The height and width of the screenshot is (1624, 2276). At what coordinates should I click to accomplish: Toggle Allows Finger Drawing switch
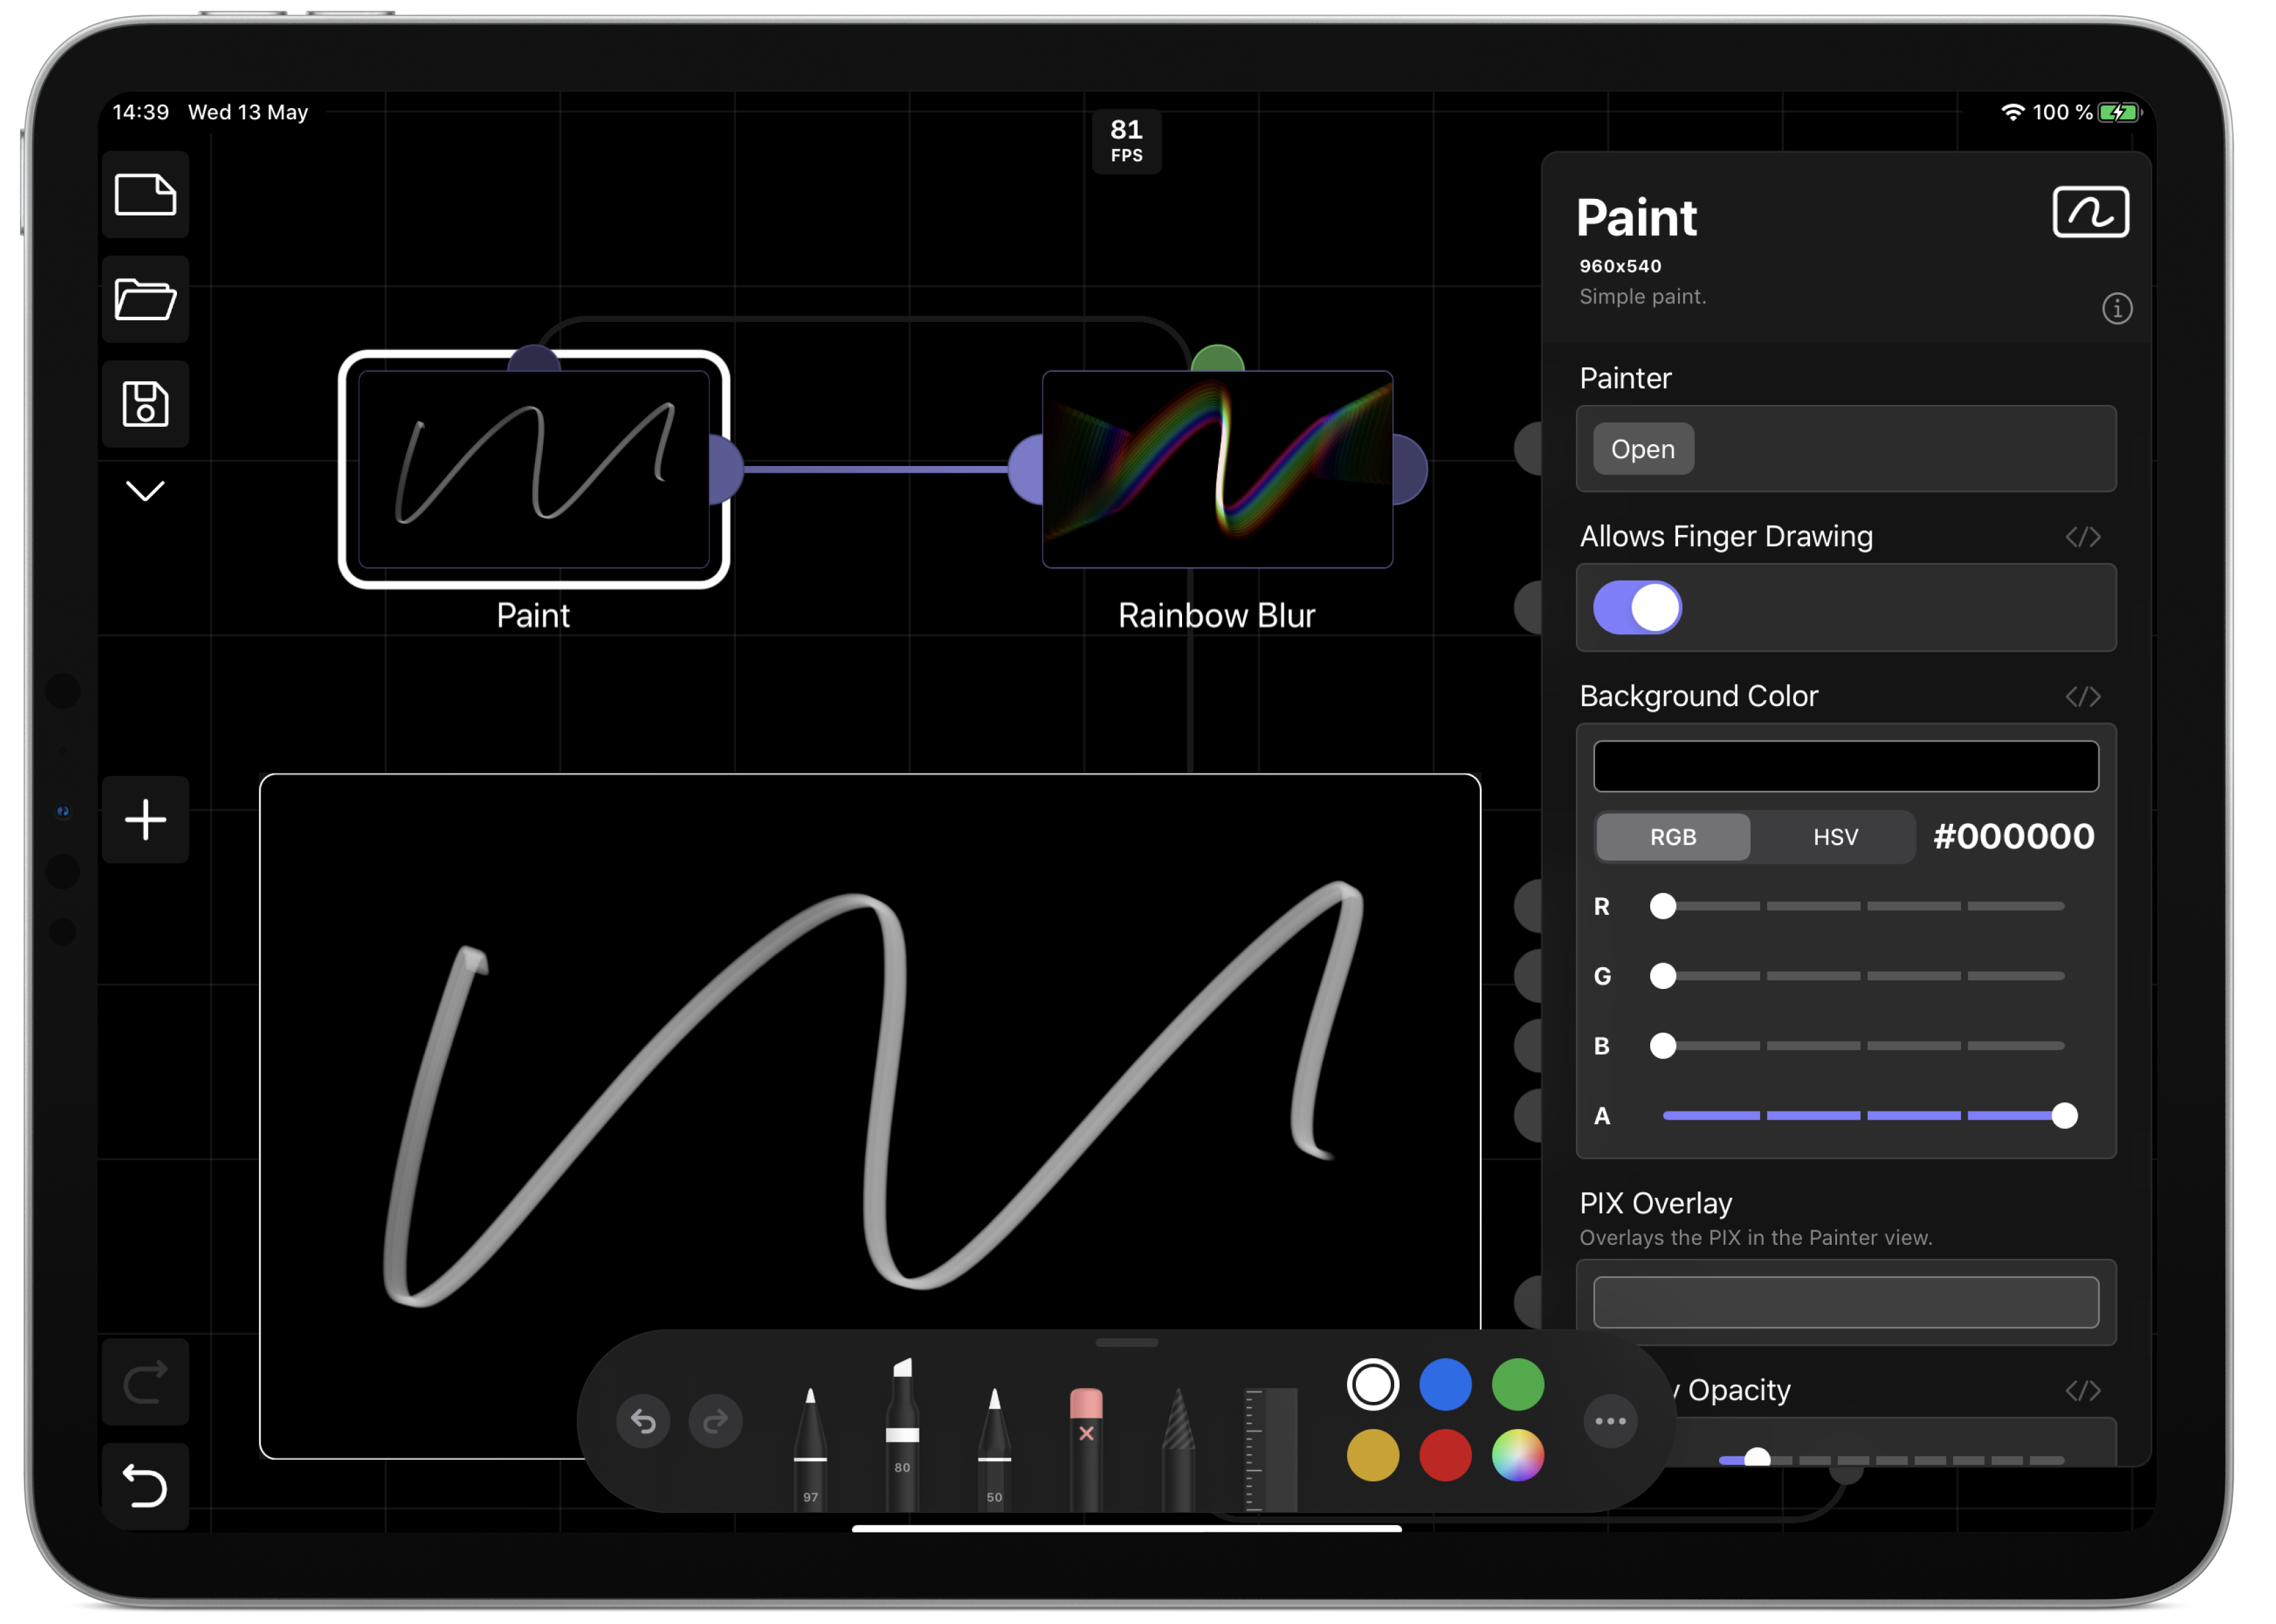click(1637, 608)
